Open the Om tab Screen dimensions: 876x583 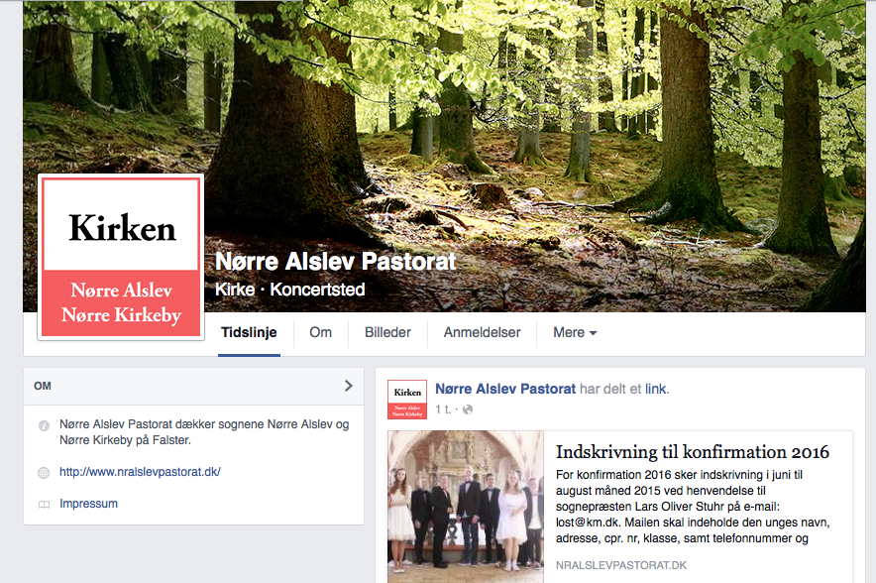[x=321, y=332]
